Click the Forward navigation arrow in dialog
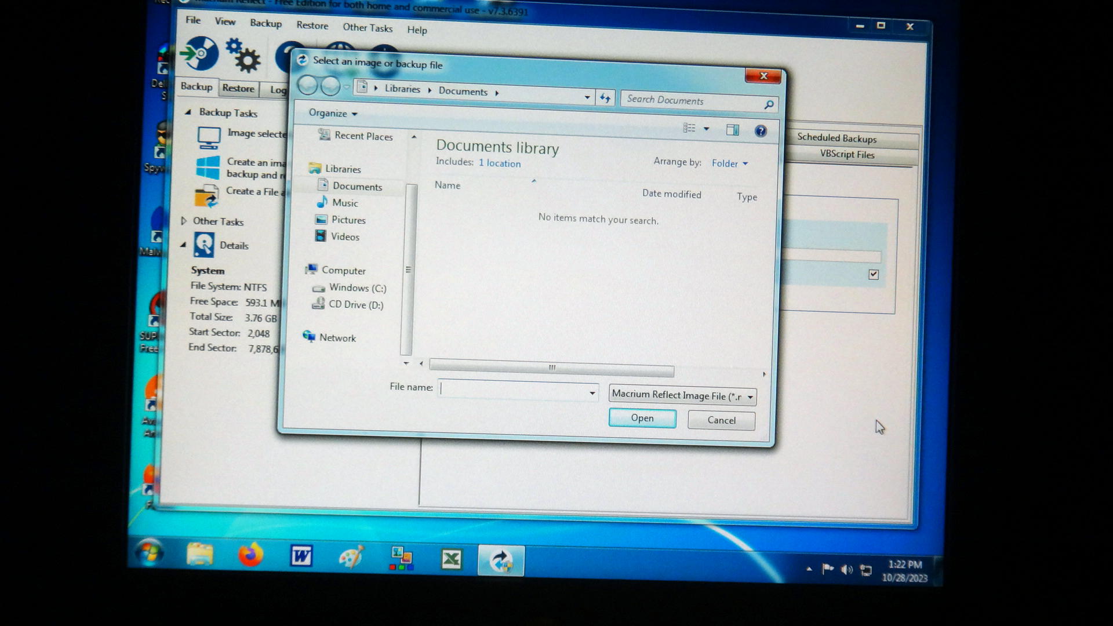 (x=330, y=86)
